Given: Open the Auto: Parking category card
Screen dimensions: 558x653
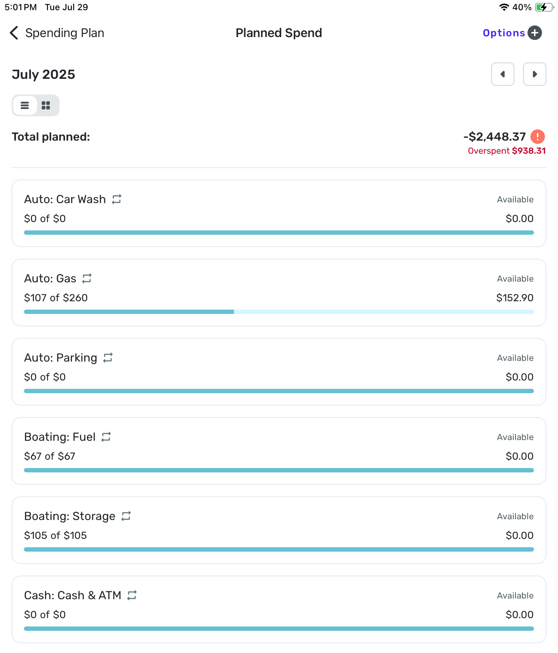Looking at the screenshot, I should (x=279, y=371).
